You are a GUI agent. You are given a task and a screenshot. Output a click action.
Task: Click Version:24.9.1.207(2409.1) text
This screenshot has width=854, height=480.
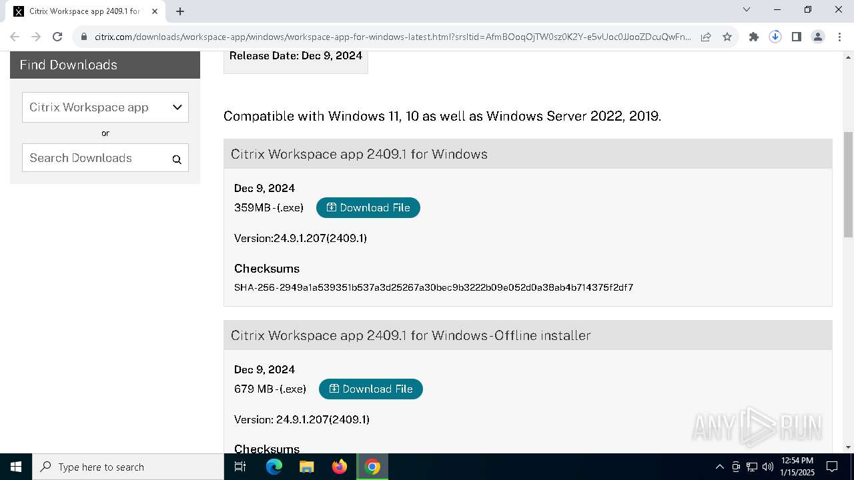click(x=300, y=238)
